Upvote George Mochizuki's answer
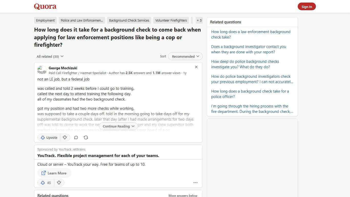The height and width of the screenshot is (197, 350). [48, 137]
